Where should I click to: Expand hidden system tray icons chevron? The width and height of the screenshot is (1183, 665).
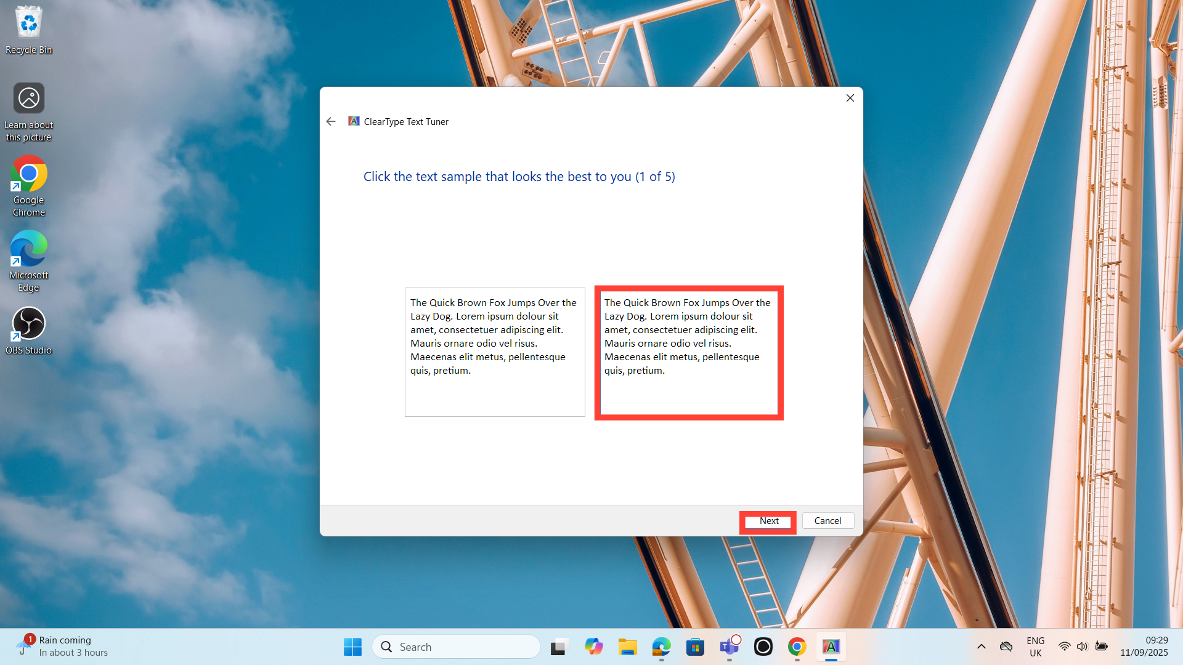982,647
